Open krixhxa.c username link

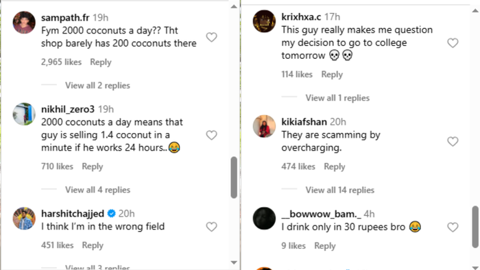point(301,17)
